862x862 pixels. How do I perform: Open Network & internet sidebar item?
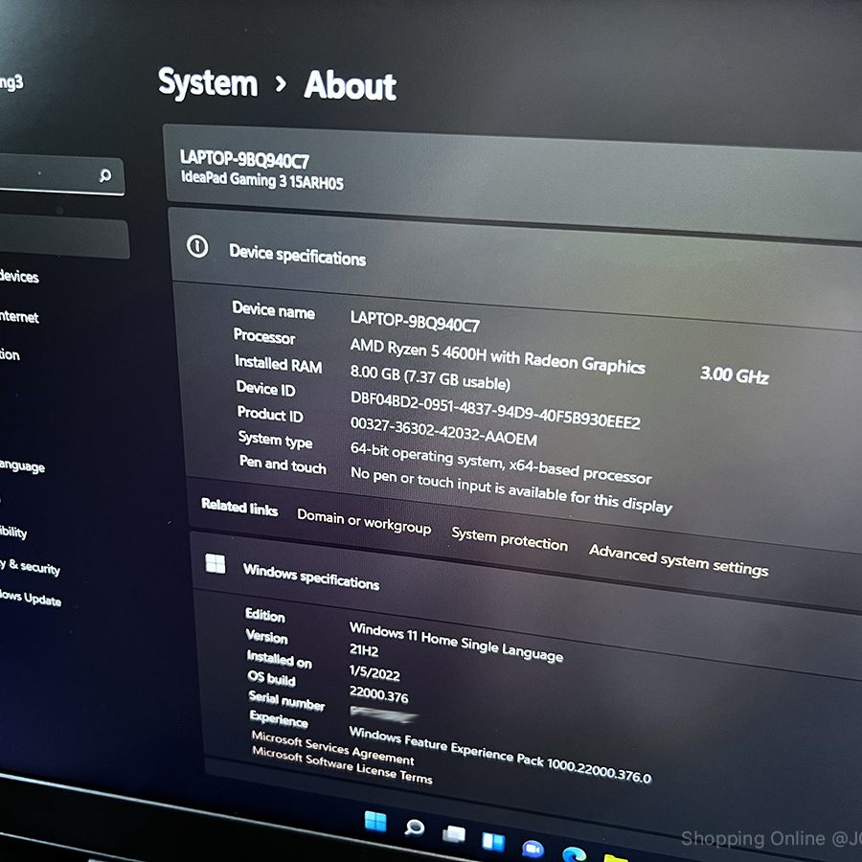pos(19,316)
